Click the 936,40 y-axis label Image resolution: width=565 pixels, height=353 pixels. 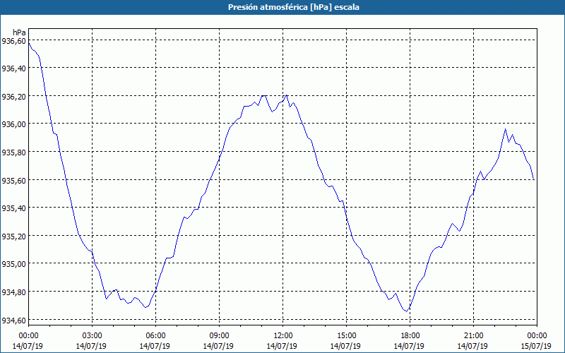(13, 68)
